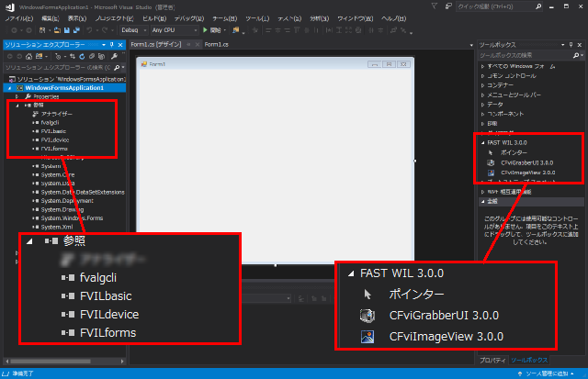This screenshot has width=588, height=379.
Task: Switch to the ツールボックス bottom tab
Action: (529, 361)
